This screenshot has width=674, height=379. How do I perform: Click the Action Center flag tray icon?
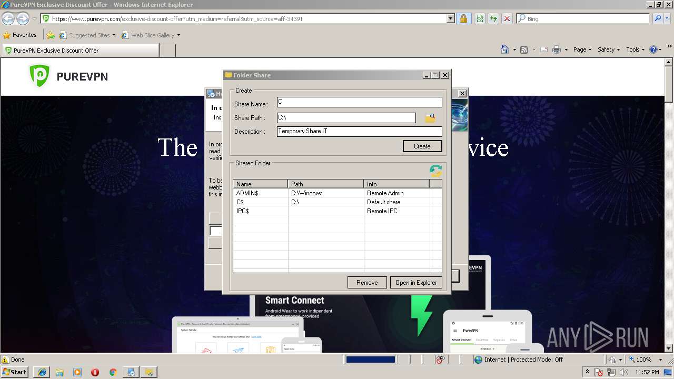click(x=599, y=372)
